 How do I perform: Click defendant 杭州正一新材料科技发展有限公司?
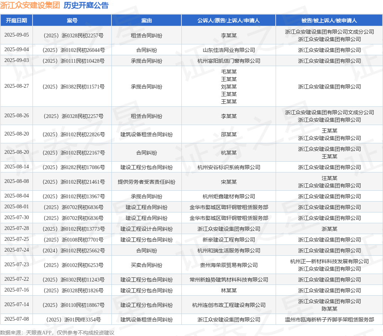point(329,261)
